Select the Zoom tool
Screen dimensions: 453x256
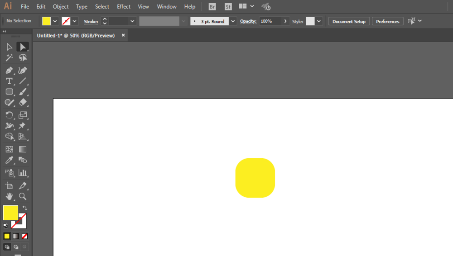(23, 197)
